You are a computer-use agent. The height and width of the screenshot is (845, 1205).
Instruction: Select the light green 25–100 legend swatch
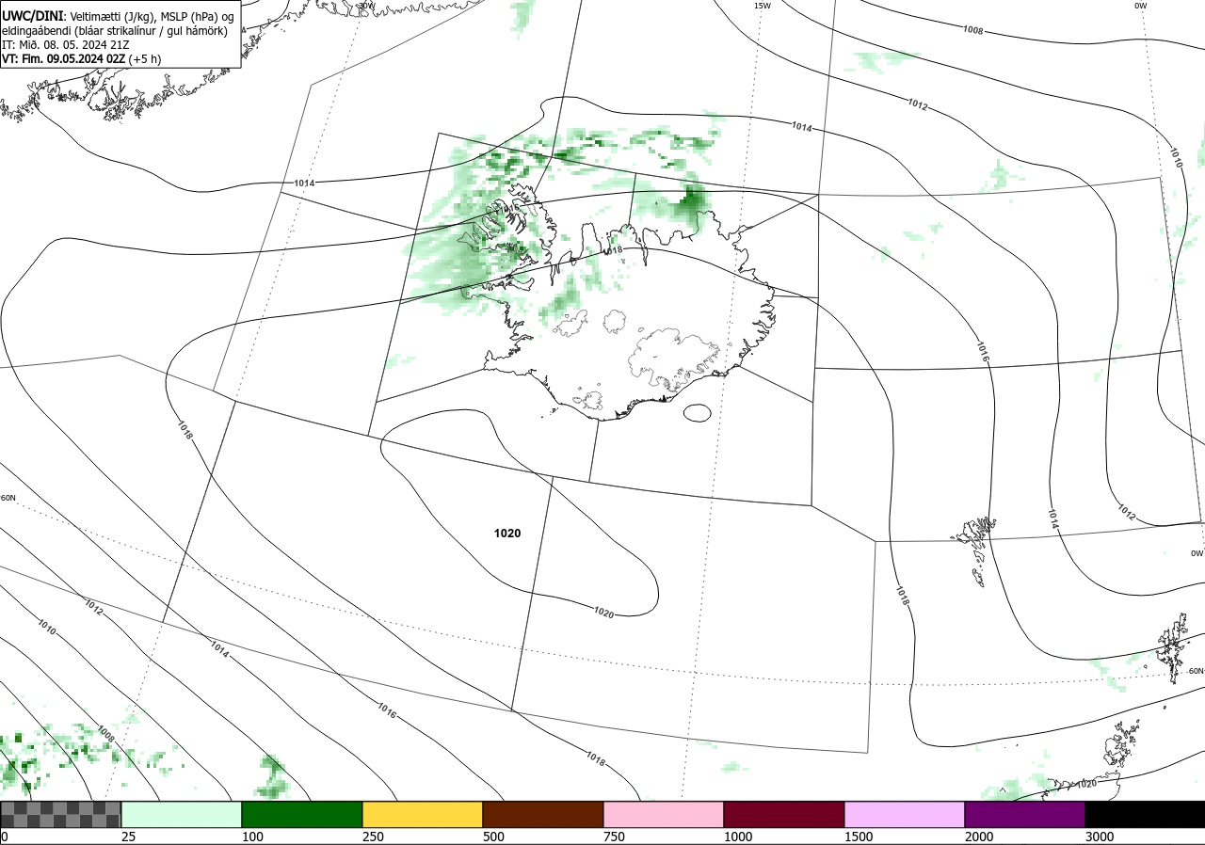pyautogui.click(x=182, y=814)
